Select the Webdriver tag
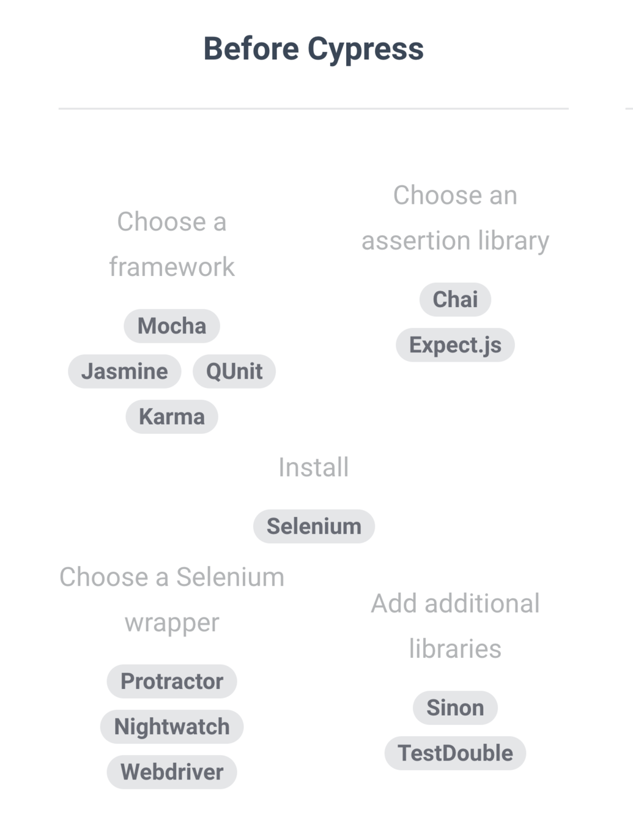The image size is (633, 826). [172, 772]
